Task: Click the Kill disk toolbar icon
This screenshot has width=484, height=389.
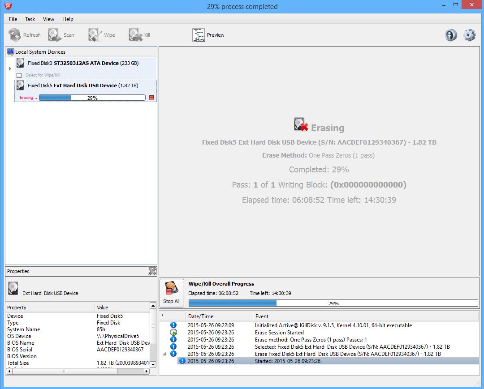Action: click(135, 35)
